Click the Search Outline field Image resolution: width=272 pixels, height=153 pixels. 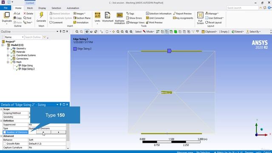point(33,37)
